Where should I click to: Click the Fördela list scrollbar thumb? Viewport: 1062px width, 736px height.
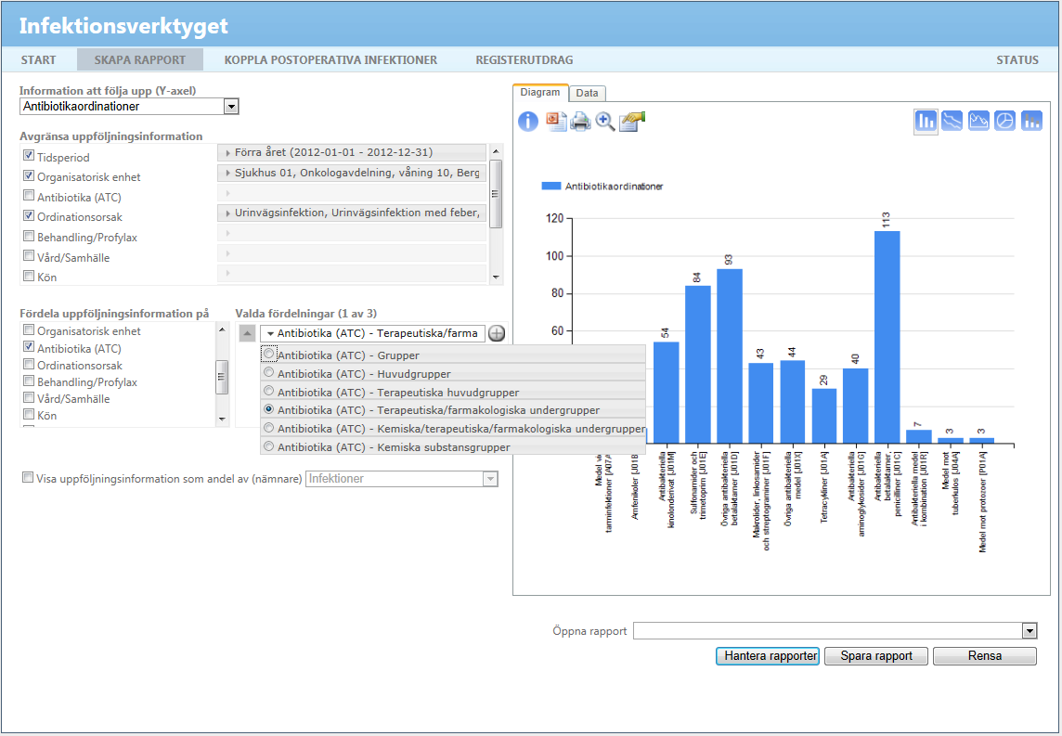[222, 377]
